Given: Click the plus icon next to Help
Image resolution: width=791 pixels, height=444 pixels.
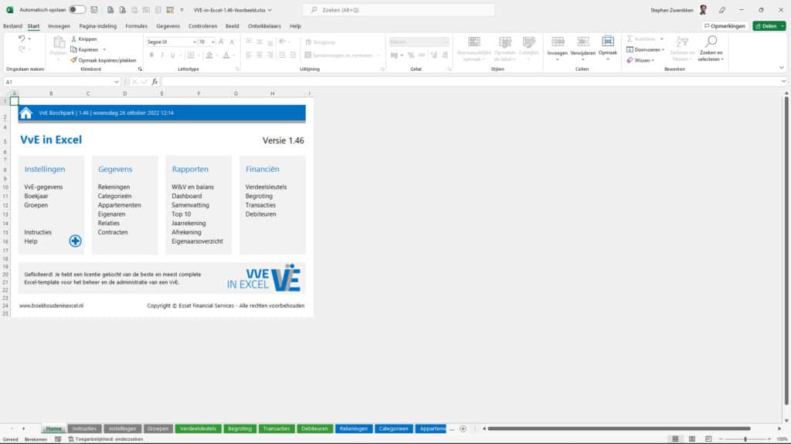Looking at the screenshot, I should click(x=74, y=240).
